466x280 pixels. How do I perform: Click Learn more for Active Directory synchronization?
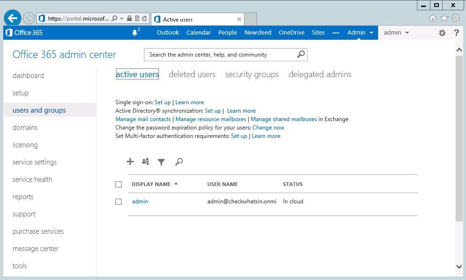click(x=241, y=111)
